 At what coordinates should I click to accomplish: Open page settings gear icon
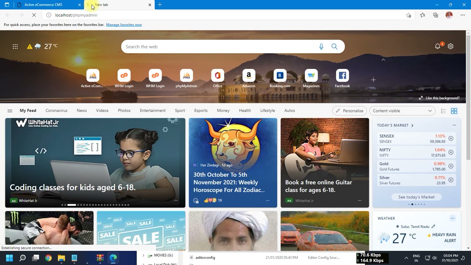click(x=451, y=46)
